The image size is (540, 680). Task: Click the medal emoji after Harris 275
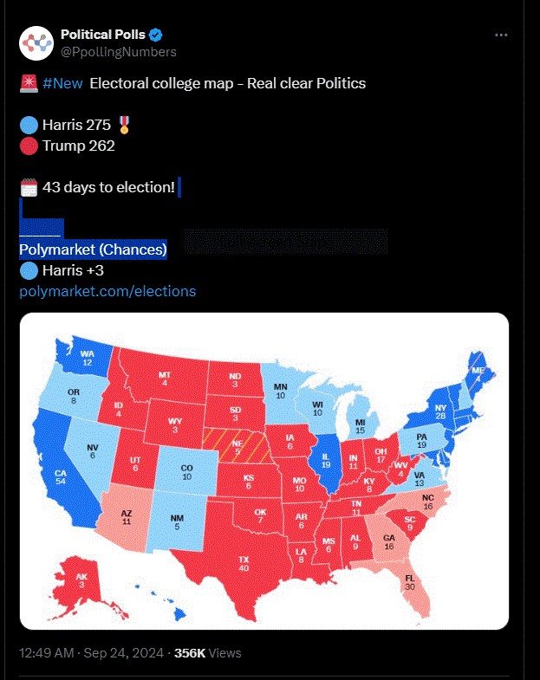pyautogui.click(x=125, y=126)
